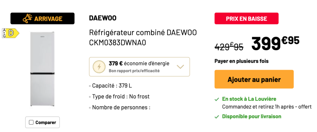Click Bon rapport prix/efficacité text
Image resolution: width=317 pixels, height=132 pixels.
[x=134, y=71]
